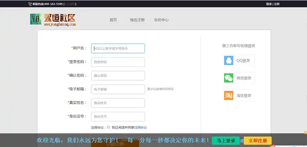Select 淘宝登录 text option
The image size is (307, 147).
[244, 95]
